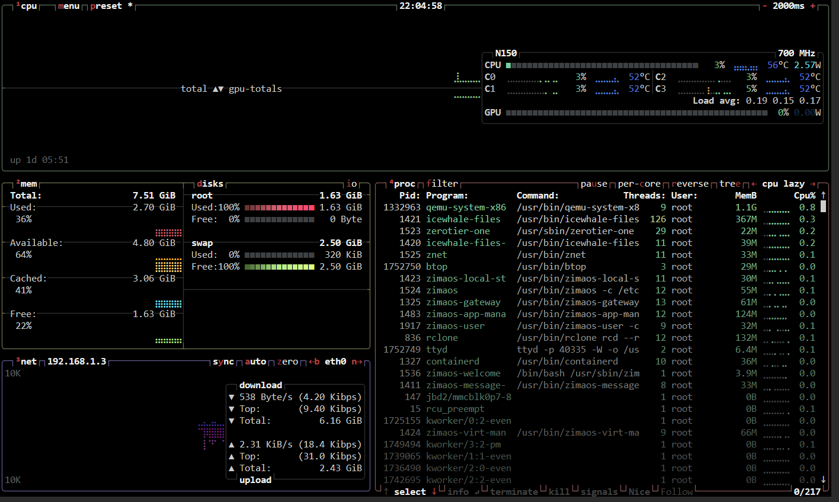Toggle io mode in disks panel
The width and height of the screenshot is (839, 502).
[352, 184]
